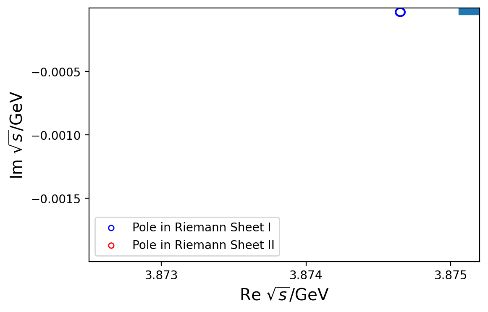The image size is (488, 312).
Task: Click the blue circle marker in the legend
Action: click(111, 228)
